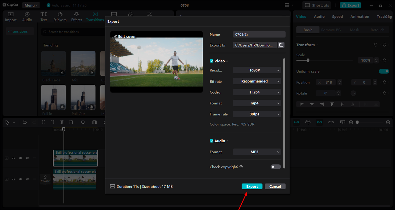Mute the lower main track speaker icon

pyautogui.click(x=27, y=179)
